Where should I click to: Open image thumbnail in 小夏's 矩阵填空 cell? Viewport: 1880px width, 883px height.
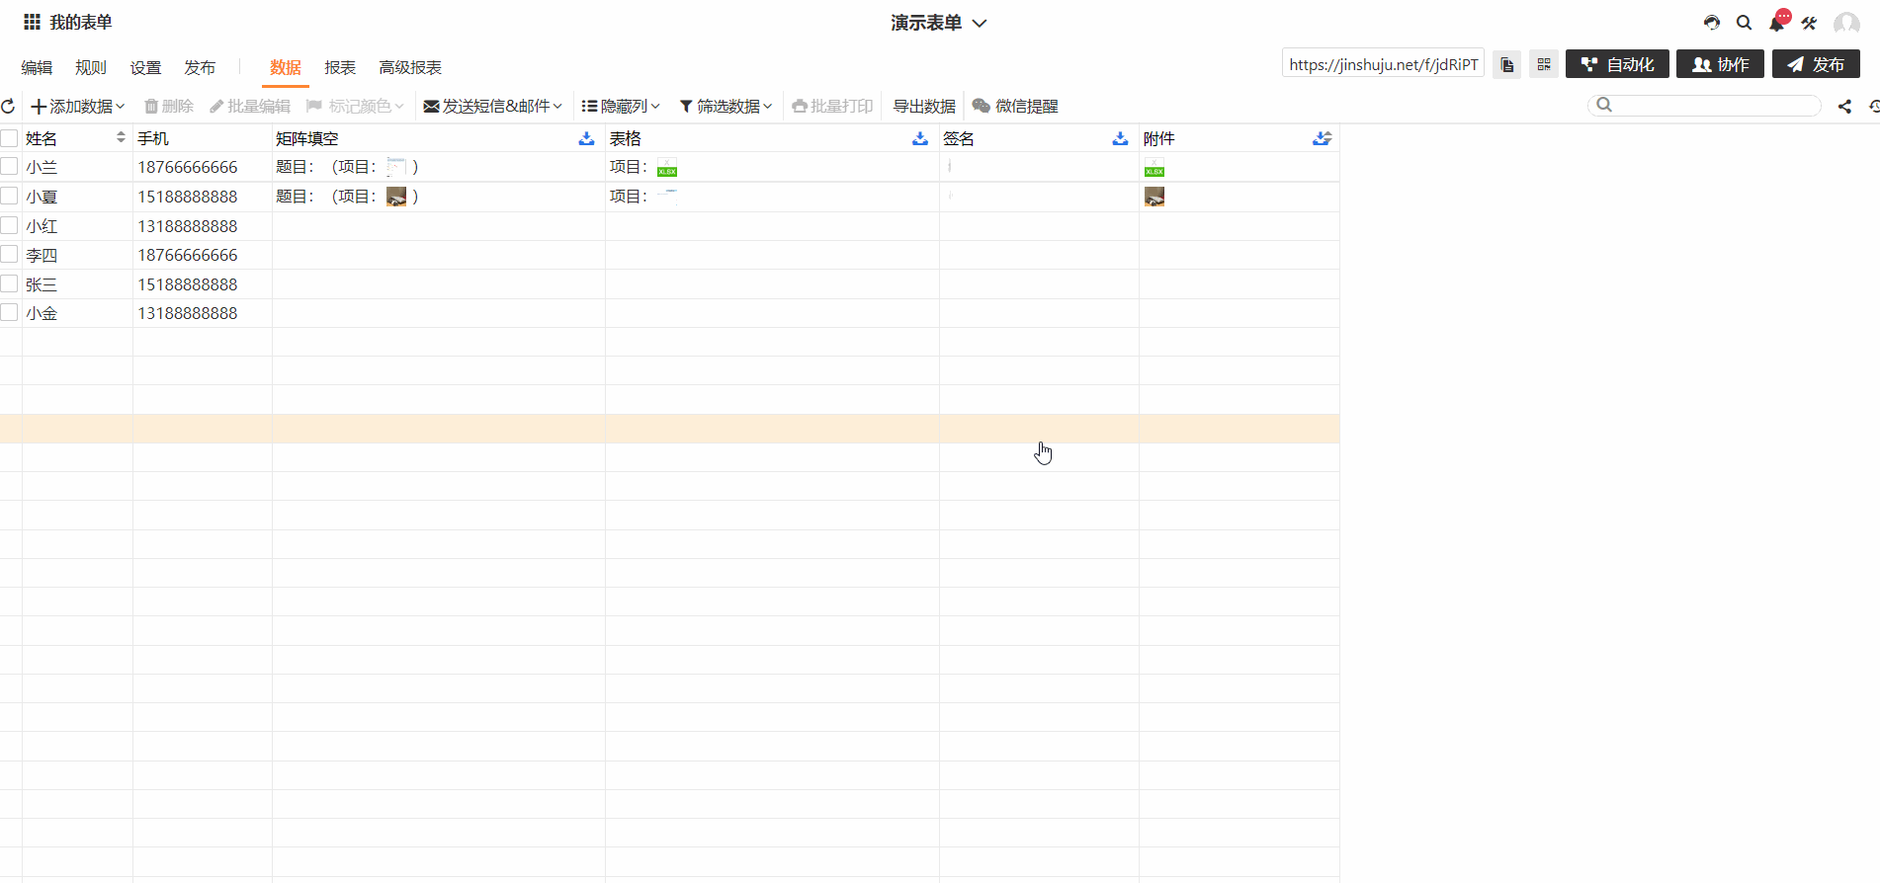[396, 197]
